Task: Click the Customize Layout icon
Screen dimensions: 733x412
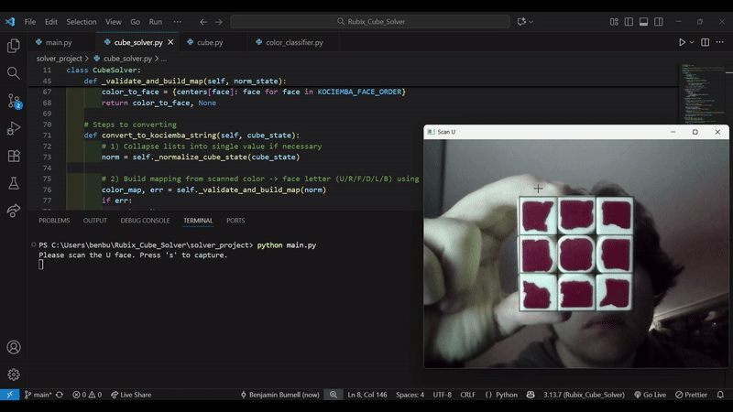Action: 614,21
